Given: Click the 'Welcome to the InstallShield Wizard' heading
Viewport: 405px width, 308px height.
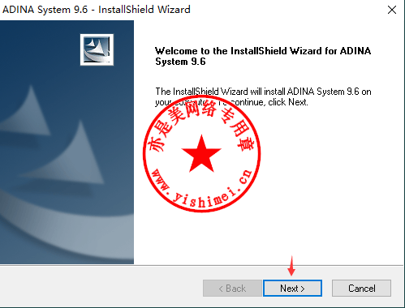Looking at the screenshot, I should [263, 56].
